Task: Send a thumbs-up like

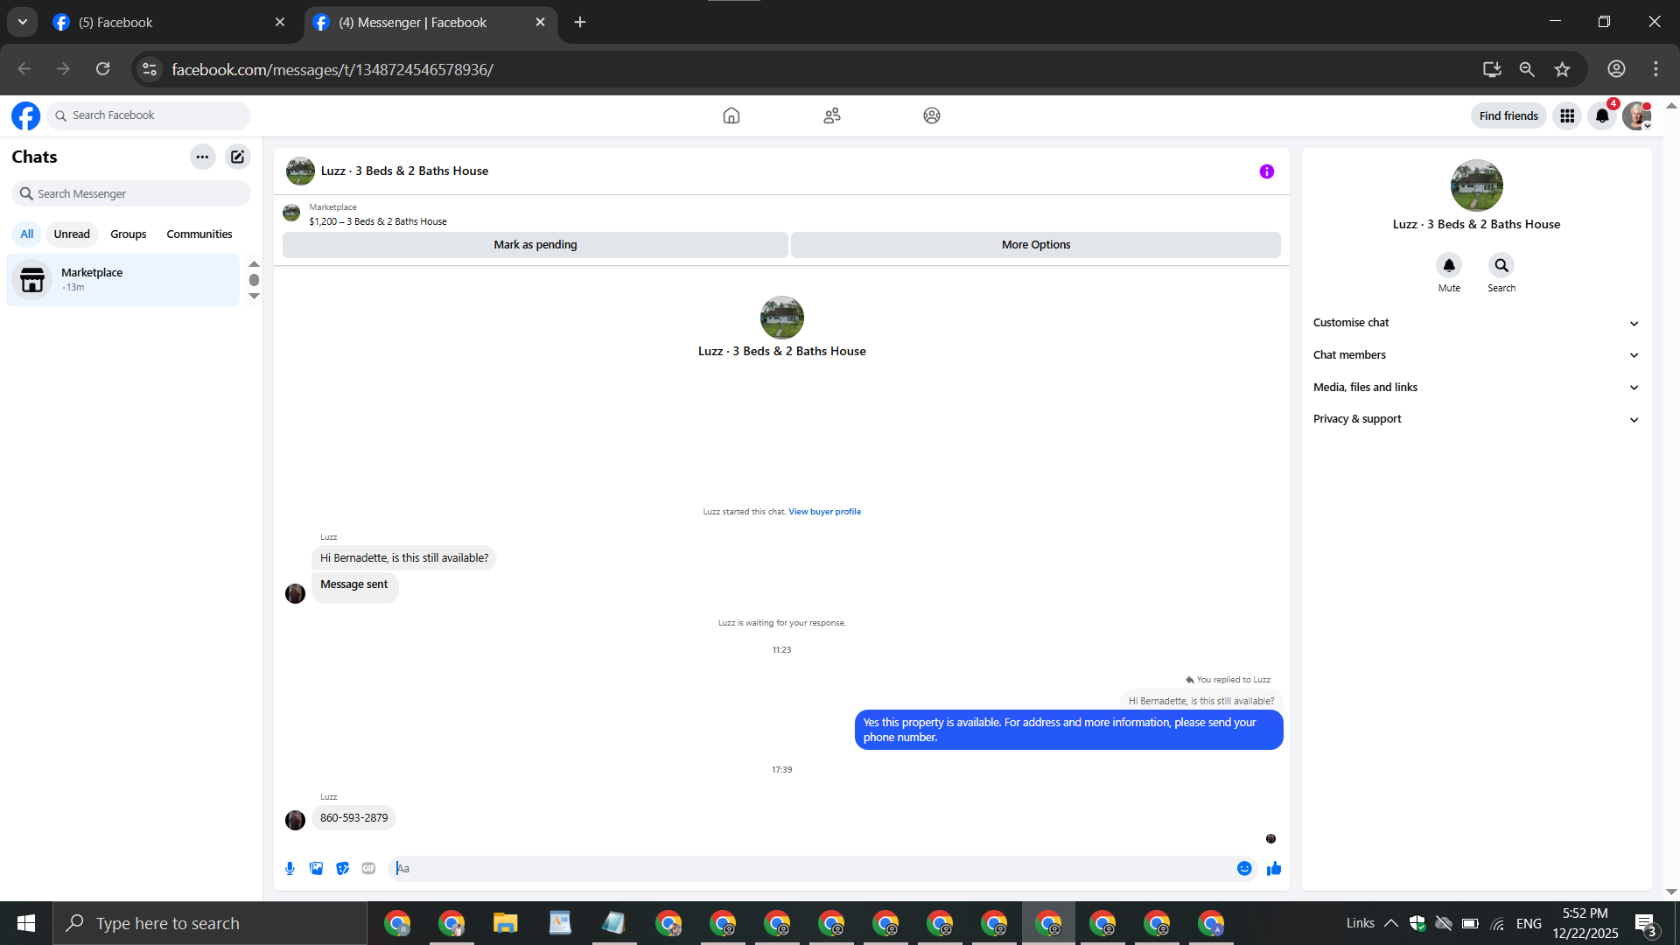Action: tap(1274, 868)
